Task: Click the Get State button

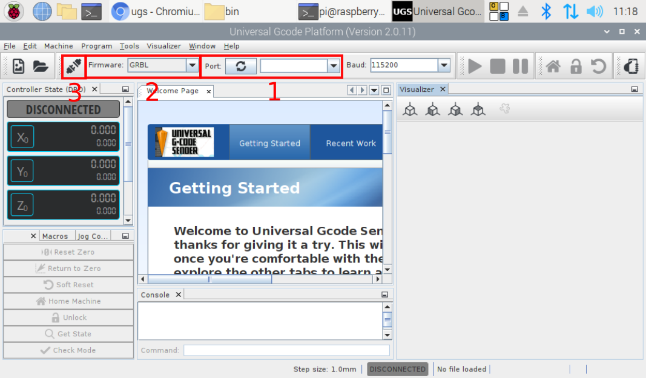Action: 68,334
